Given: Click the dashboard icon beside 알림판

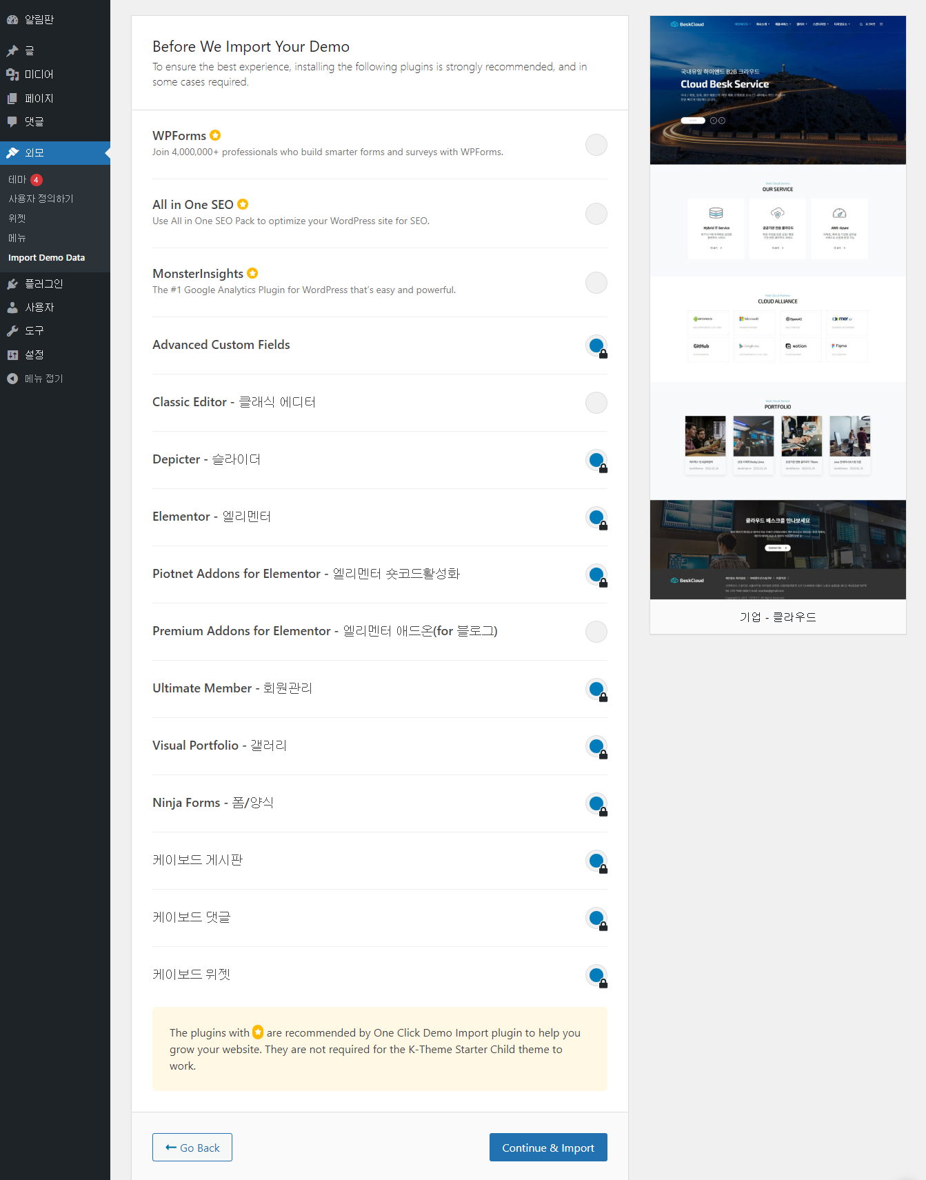Looking at the screenshot, I should 12,20.
